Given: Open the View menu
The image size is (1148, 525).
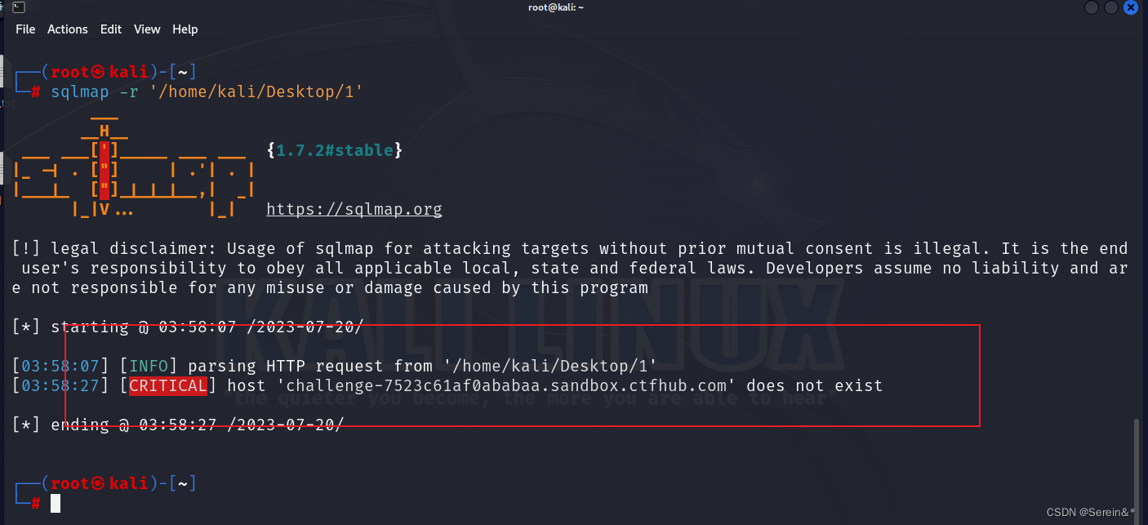Looking at the screenshot, I should point(147,29).
